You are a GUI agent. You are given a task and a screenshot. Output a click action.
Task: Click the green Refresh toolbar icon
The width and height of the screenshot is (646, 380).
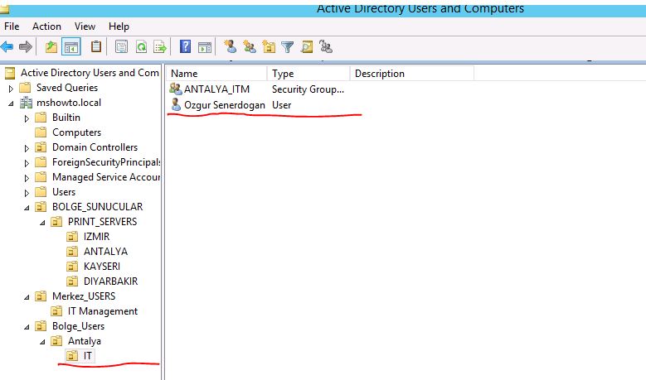coord(141,47)
